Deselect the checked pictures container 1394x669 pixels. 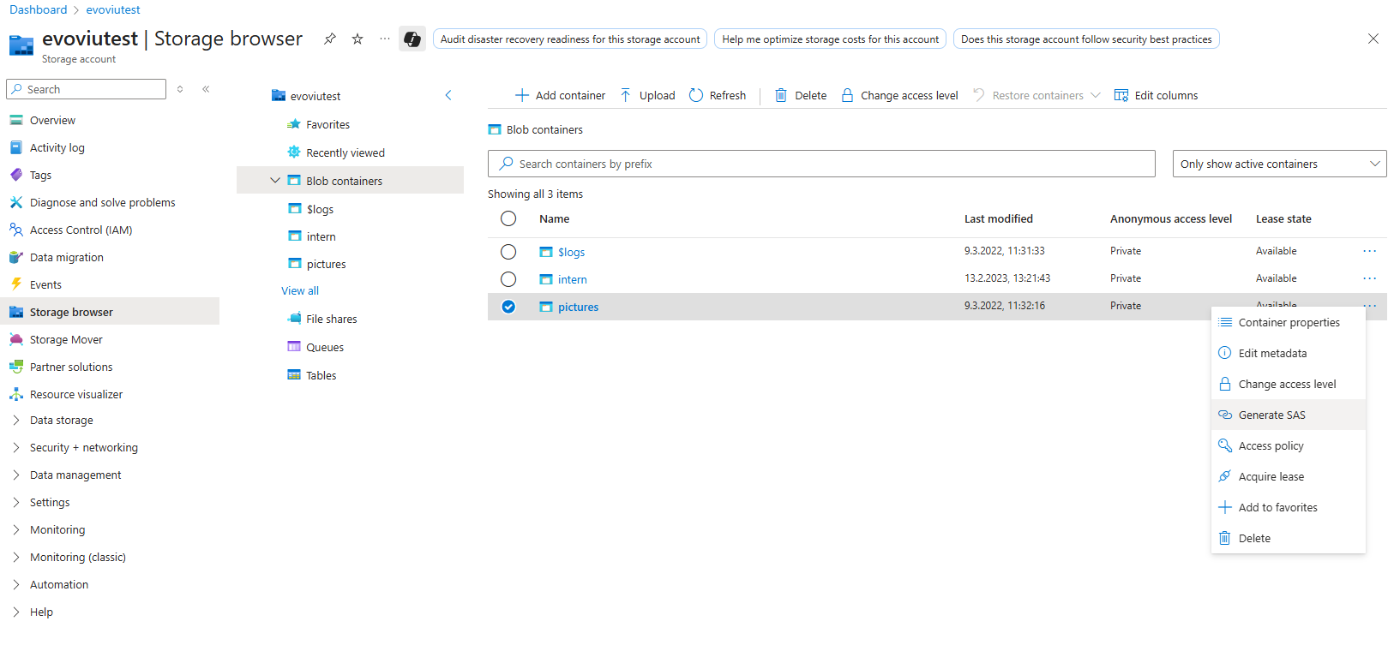(508, 307)
